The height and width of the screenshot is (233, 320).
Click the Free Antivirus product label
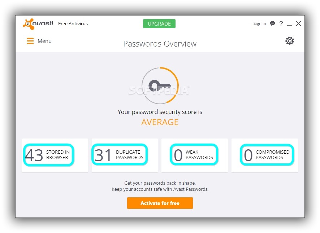[73, 24]
